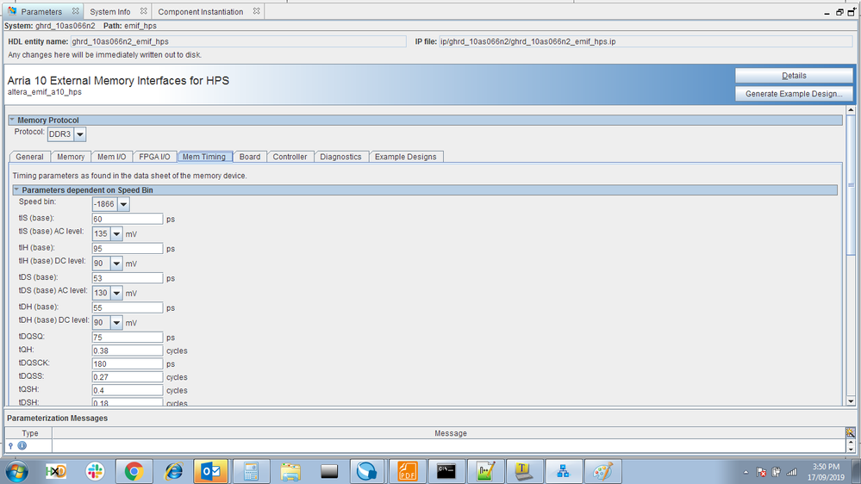Open the tDS (base) AC level dropdown

coord(116,293)
